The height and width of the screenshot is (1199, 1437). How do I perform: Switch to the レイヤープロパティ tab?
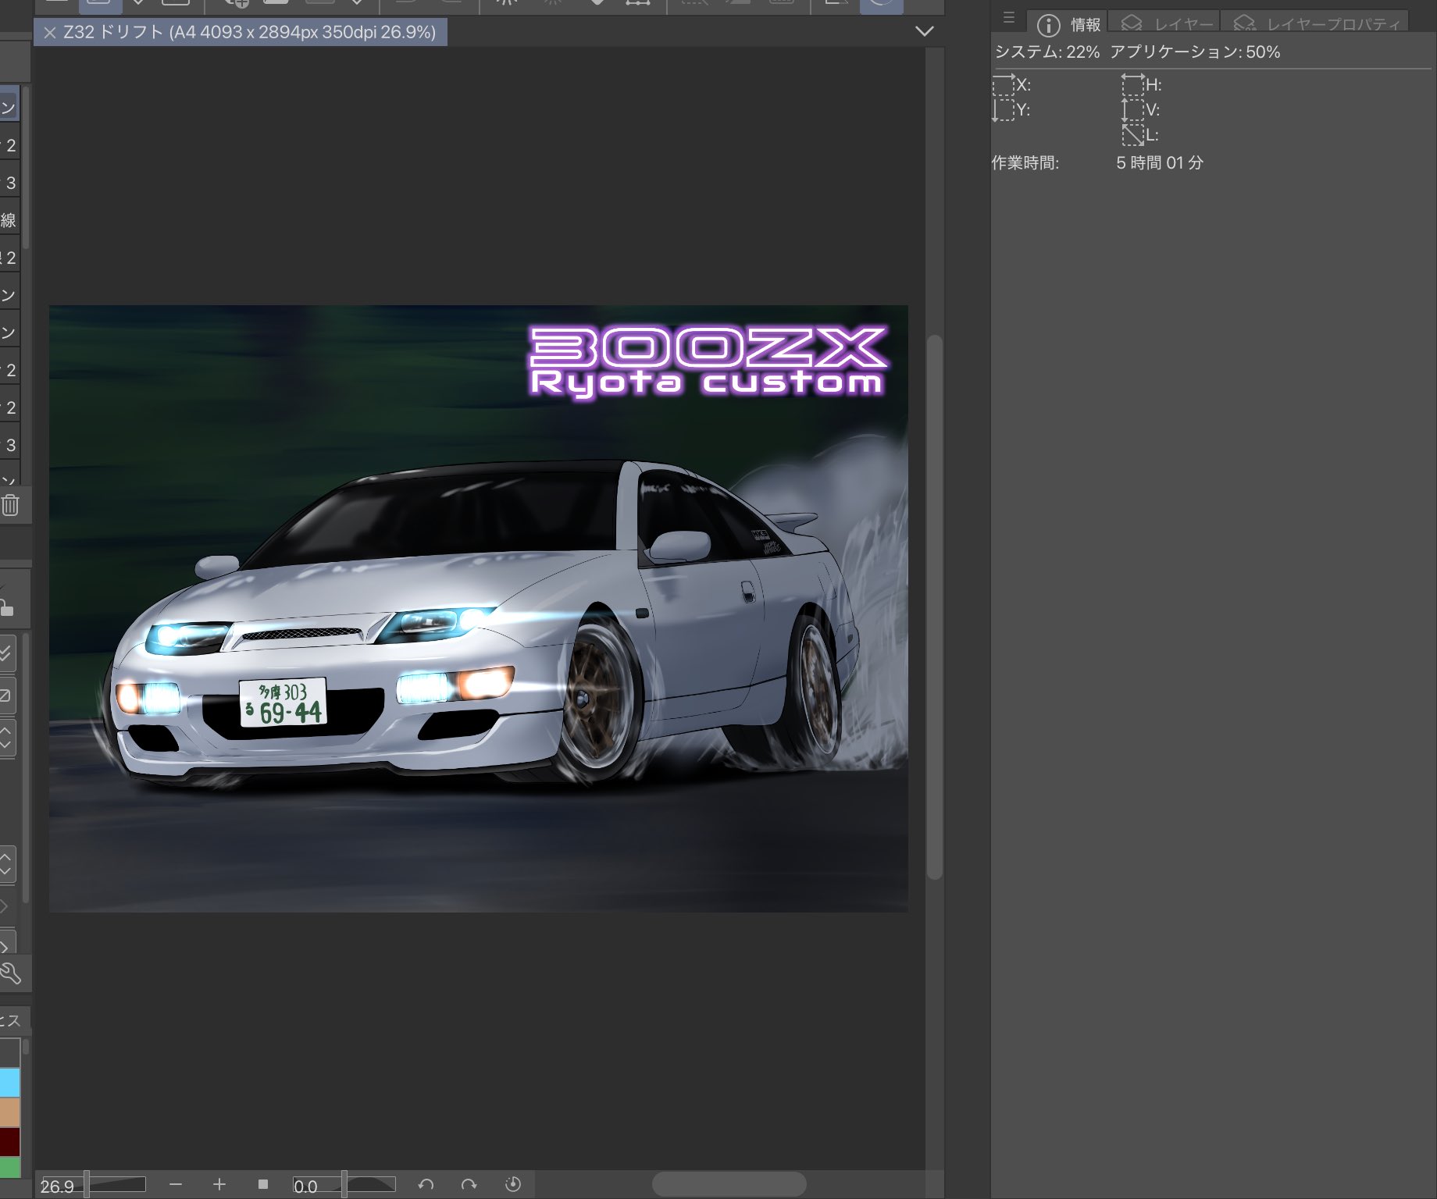coord(1316,24)
